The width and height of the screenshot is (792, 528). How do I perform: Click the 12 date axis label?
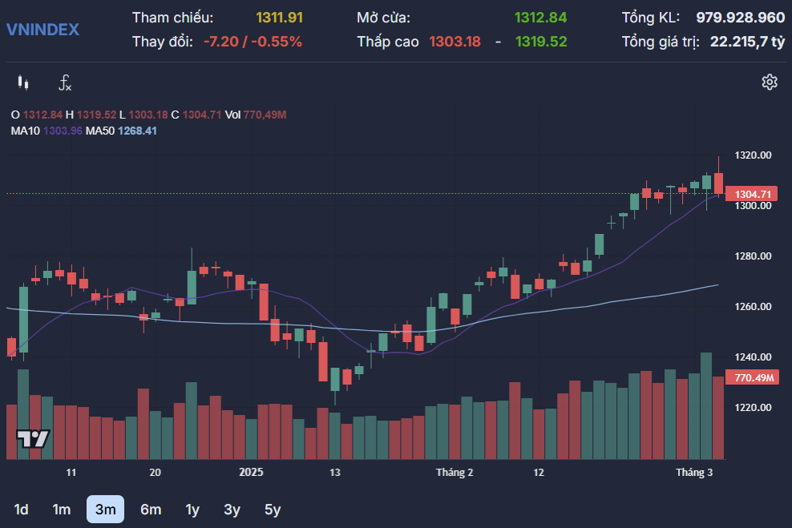[539, 473]
